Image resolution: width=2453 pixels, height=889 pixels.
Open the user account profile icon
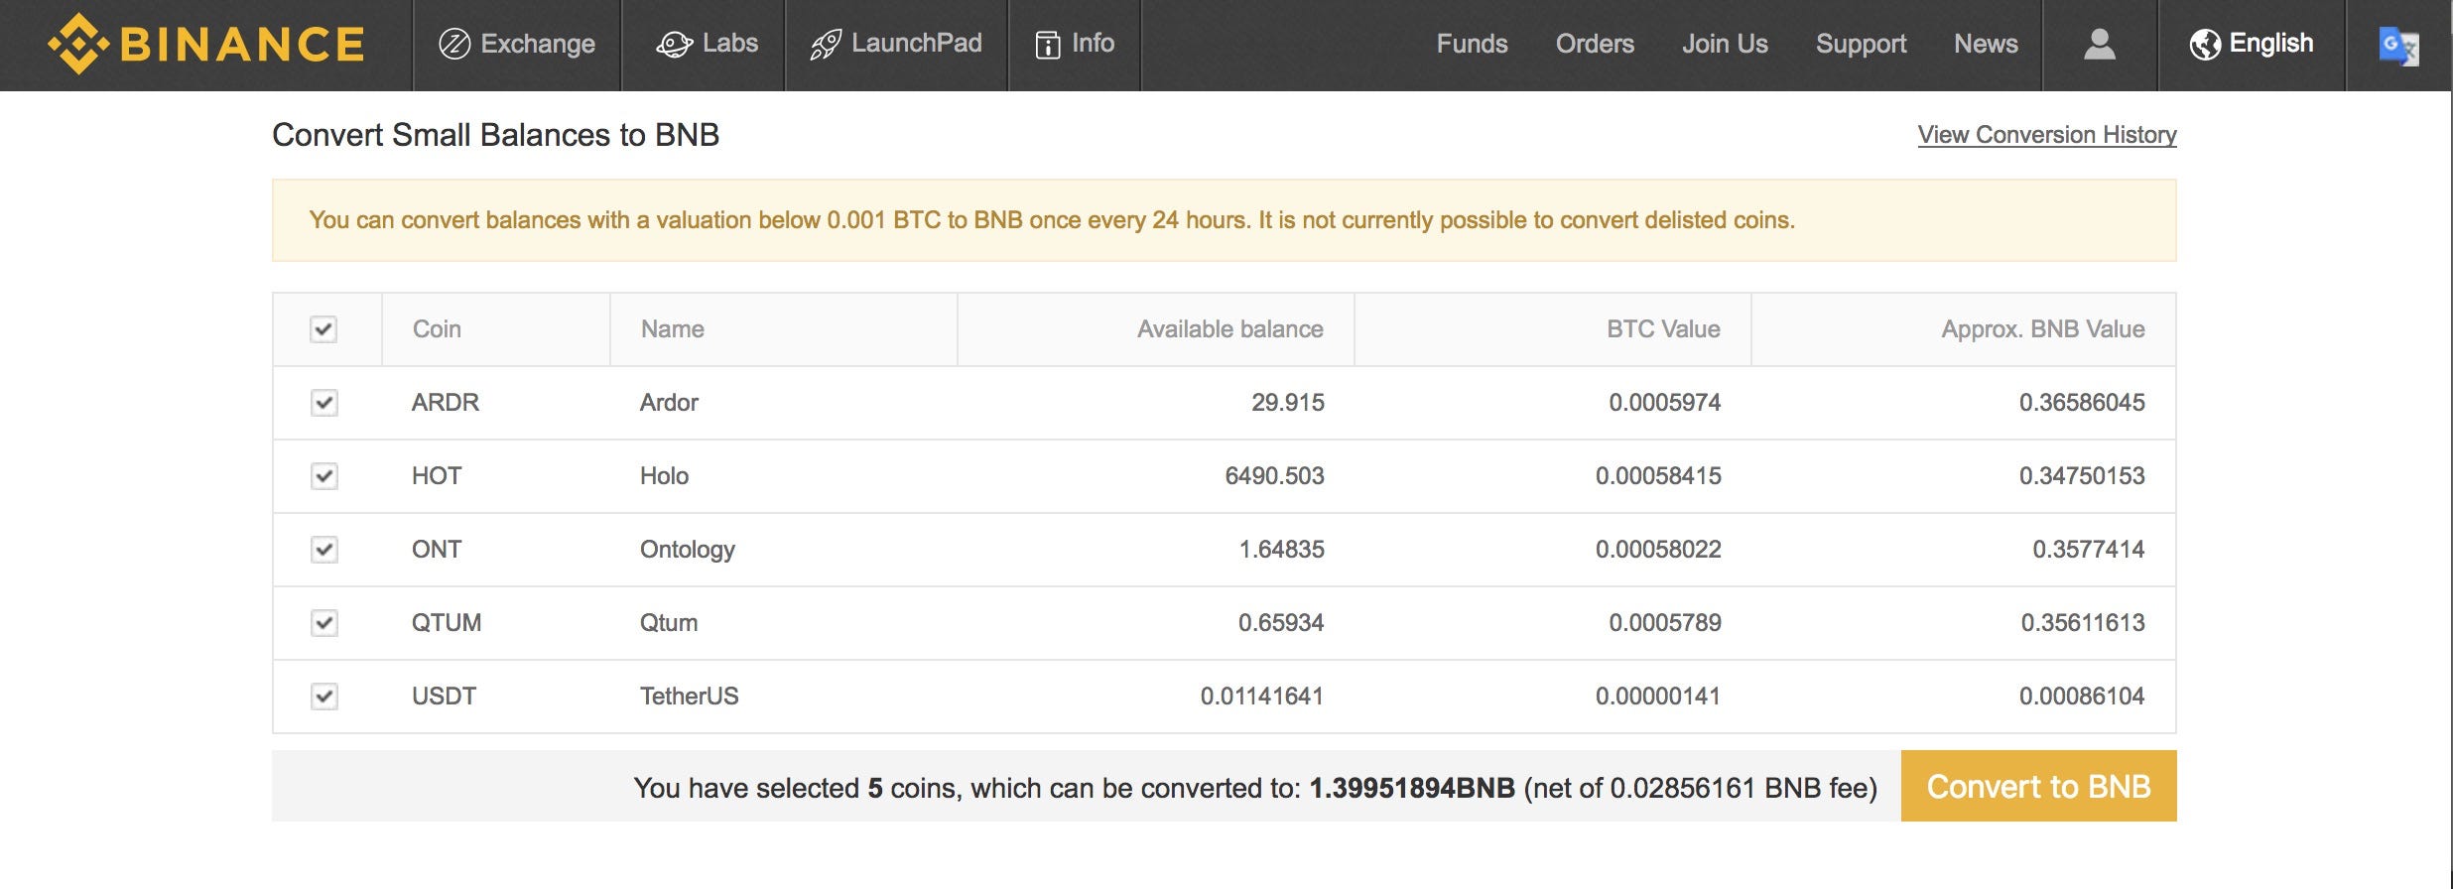(2099, 44)
